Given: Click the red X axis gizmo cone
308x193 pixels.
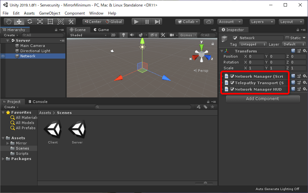Looking at the screenshot, I should coord(195,57).
